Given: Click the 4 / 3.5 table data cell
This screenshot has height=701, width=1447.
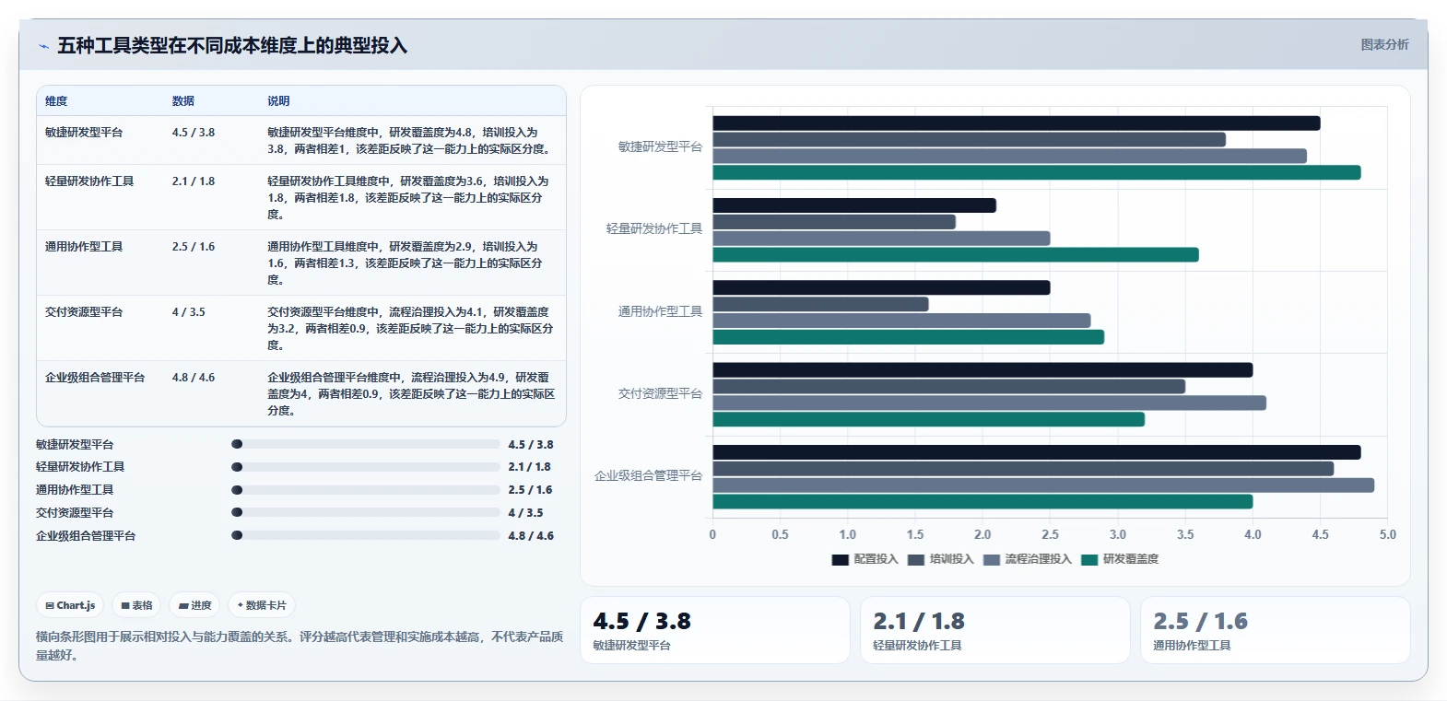Looking at the screenshot, I should pyautogui.click(x=189, y=312).
